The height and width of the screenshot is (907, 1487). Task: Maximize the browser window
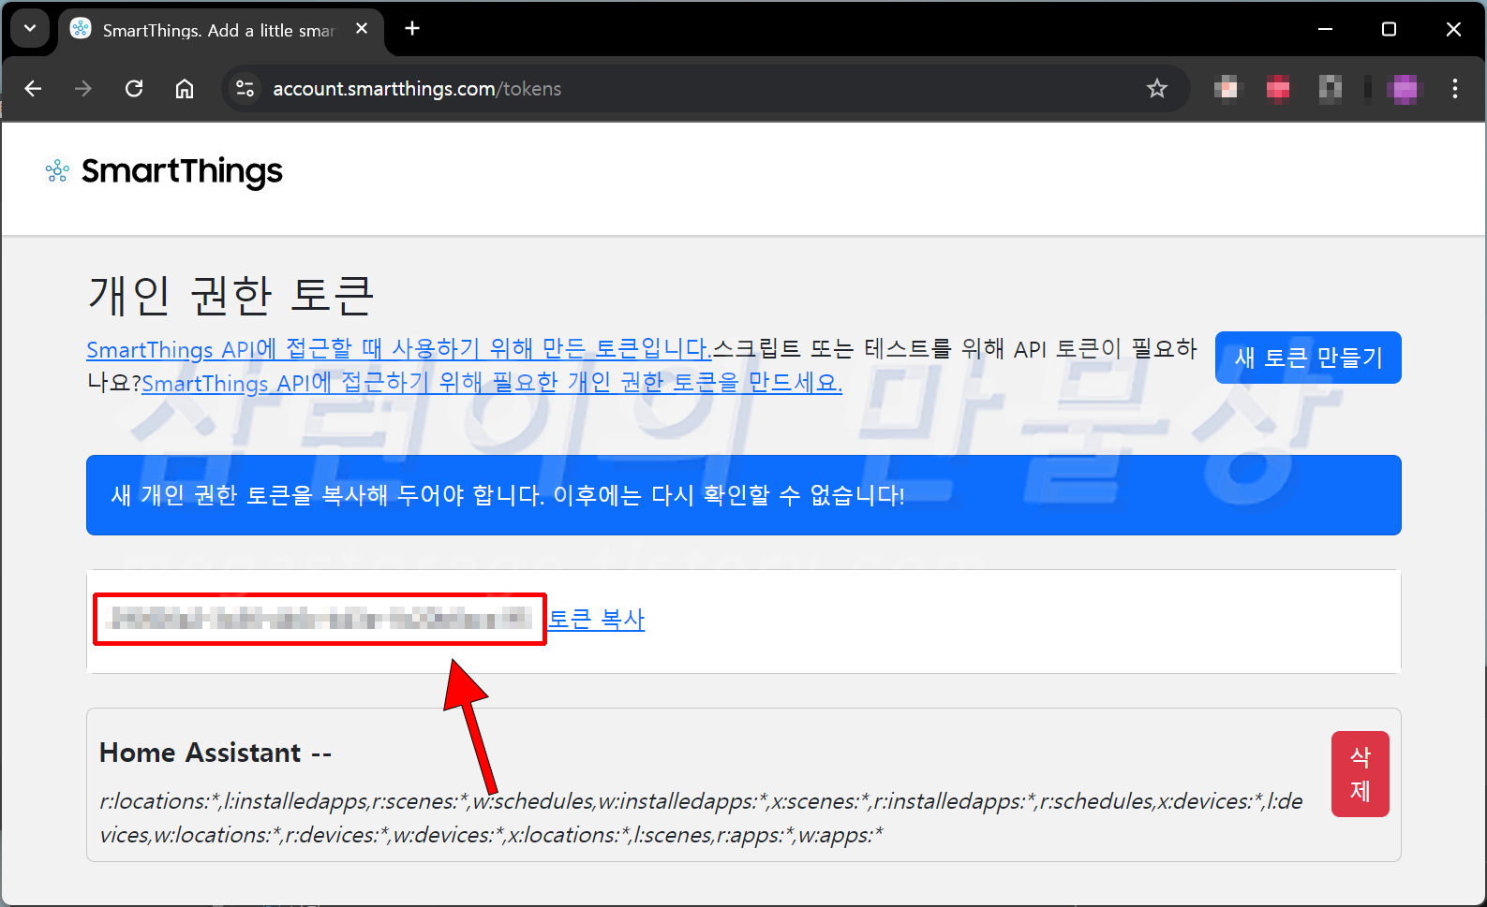click(1389, 29)
